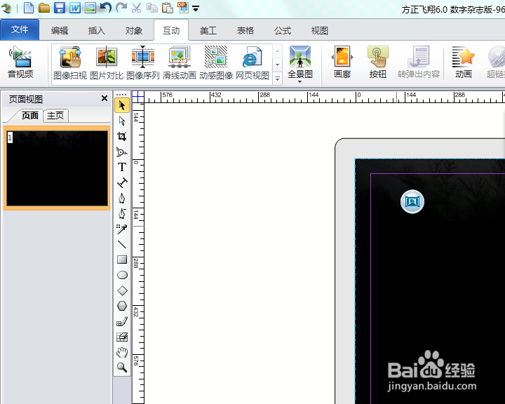Switch to the 视图 ribbon tab
The image size is (505, 404).
tap(320, 31)
